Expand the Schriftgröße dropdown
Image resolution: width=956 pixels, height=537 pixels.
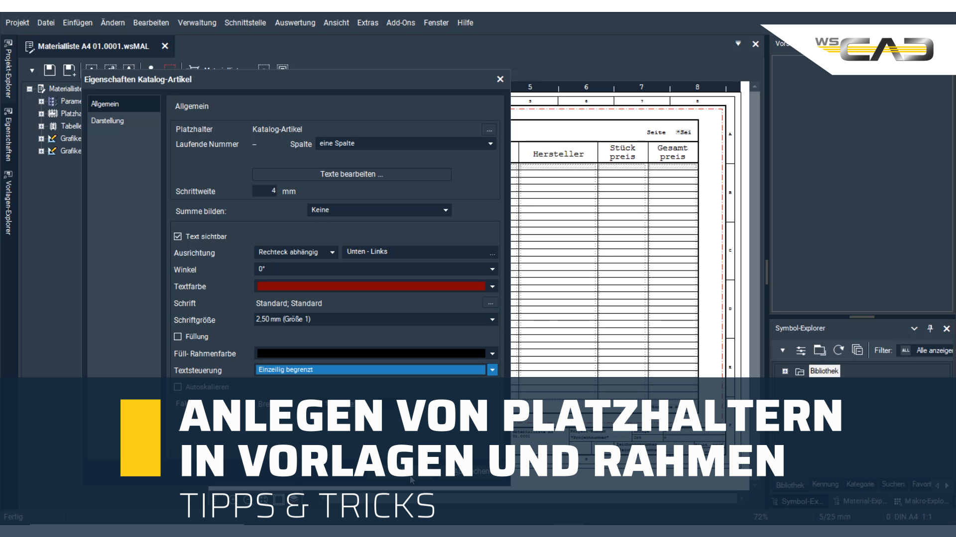tap(491, 320)
